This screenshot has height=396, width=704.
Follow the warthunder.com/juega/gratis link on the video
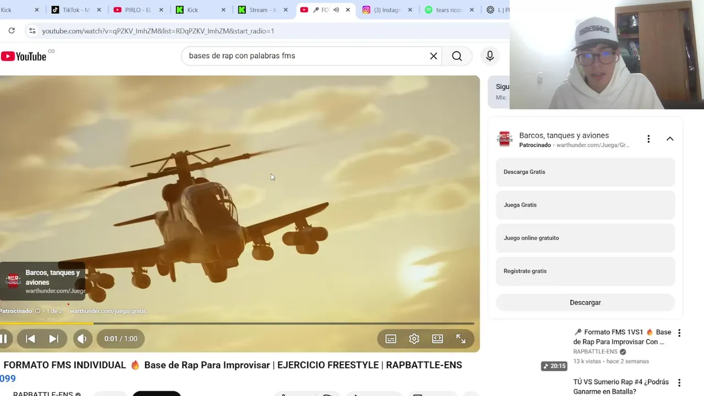(108, 311)
